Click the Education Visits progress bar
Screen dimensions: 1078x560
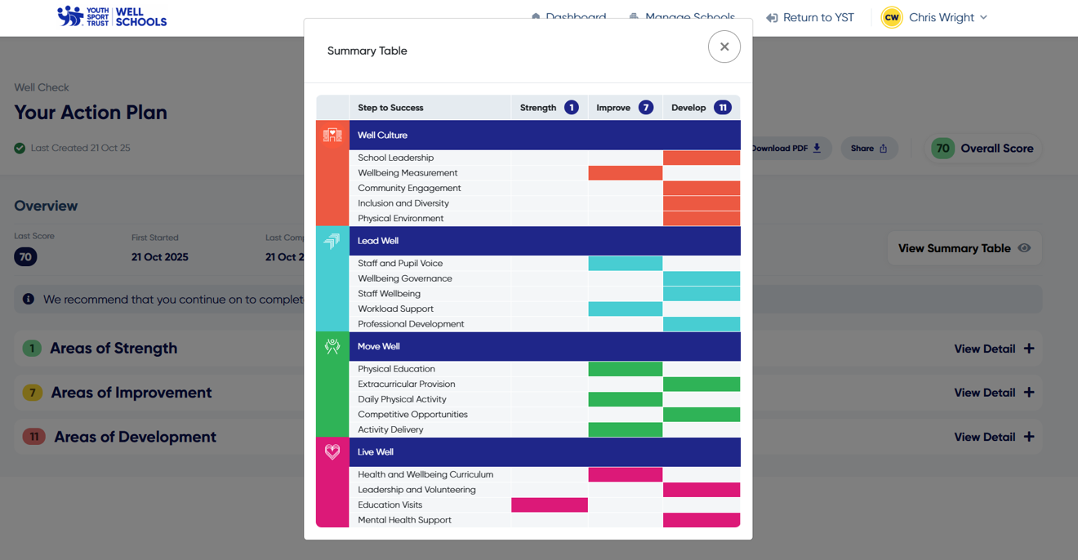pos(550,504)
